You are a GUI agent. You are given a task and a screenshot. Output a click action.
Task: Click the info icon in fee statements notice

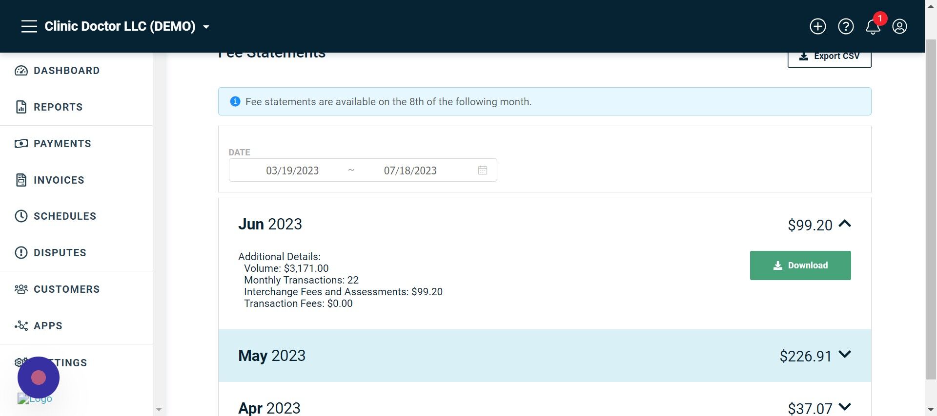pyautogui.click(x=235, y=101)
